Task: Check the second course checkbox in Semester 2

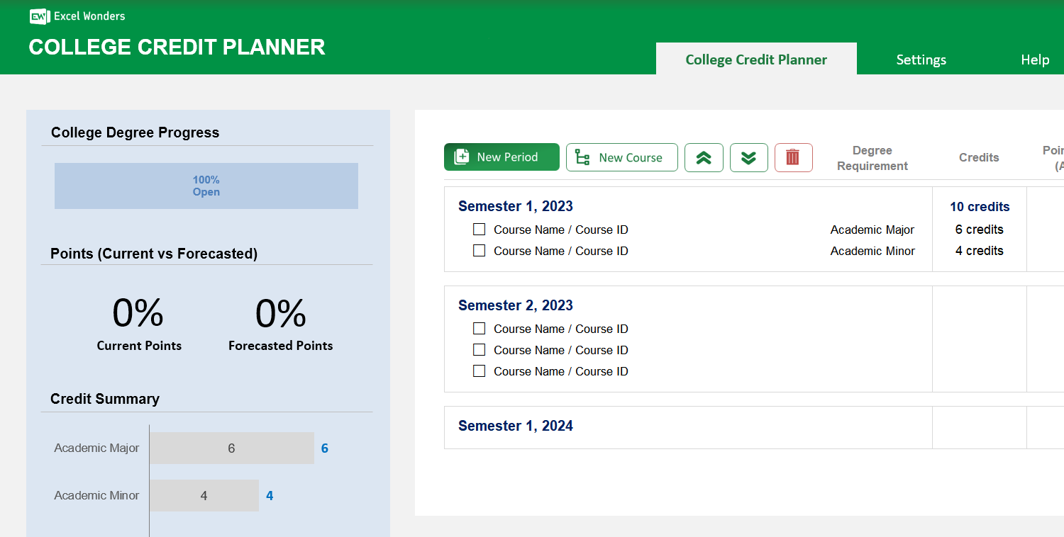Action: [x=479, y=349]
